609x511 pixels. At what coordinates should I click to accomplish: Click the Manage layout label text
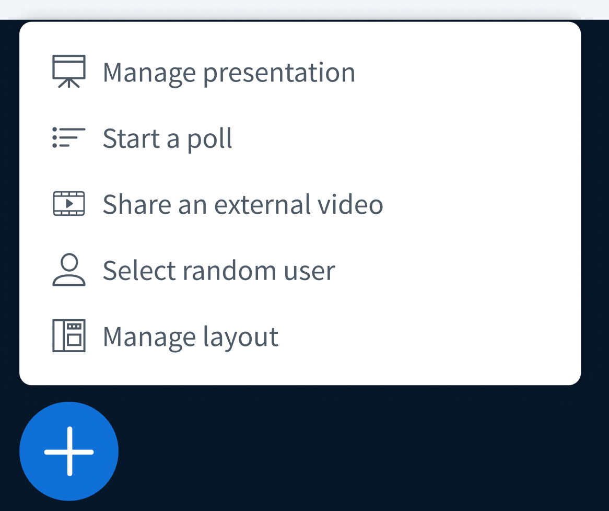pos(191,336)
